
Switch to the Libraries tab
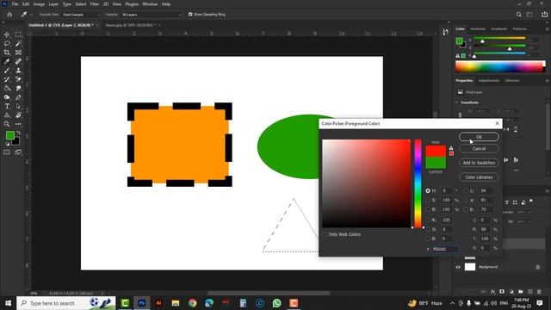click(511, 80)
